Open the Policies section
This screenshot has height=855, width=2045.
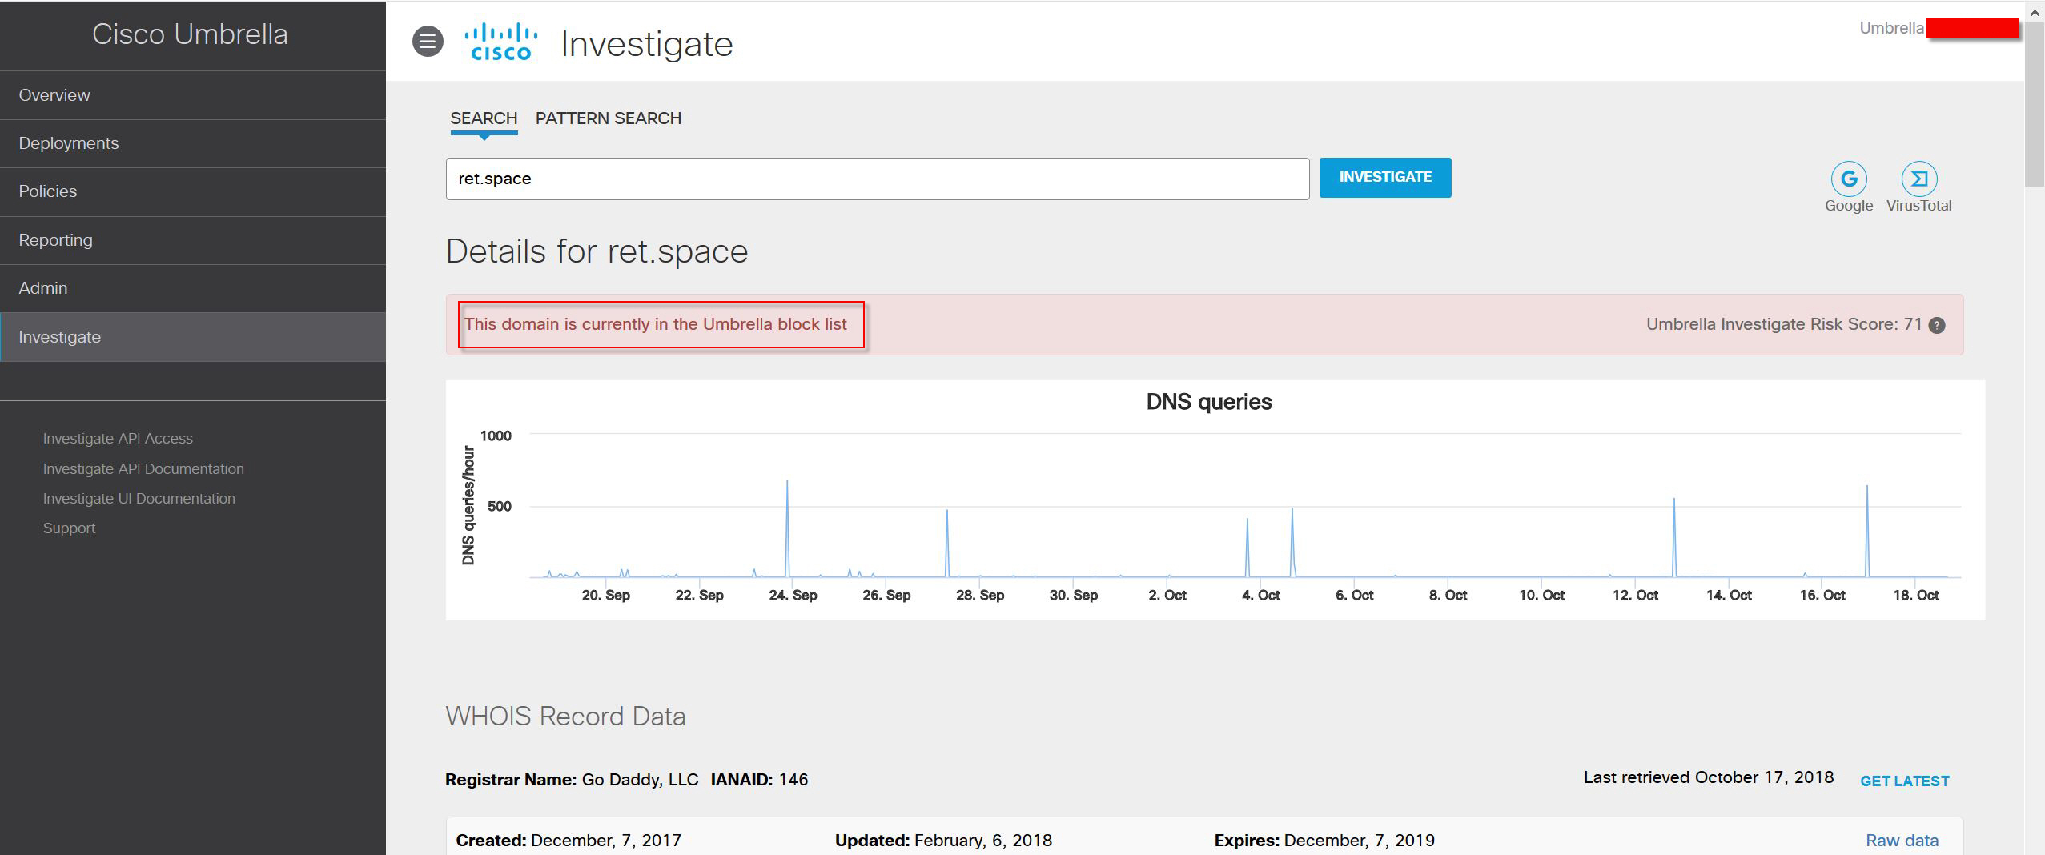pos(48,191)
